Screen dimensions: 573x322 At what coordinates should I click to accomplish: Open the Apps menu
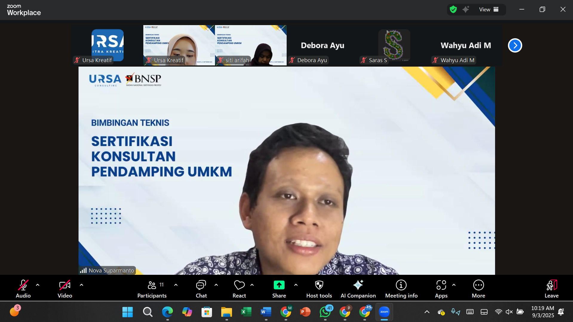tap(441, 289)
